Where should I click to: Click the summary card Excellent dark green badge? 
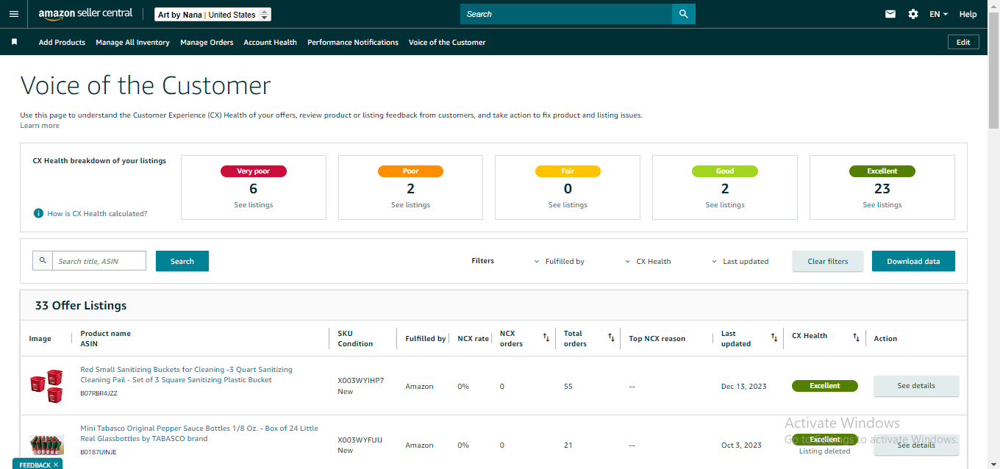(x=882, y=171)
